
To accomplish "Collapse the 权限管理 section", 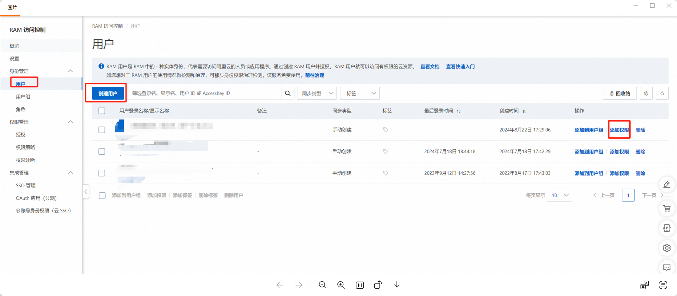I will point(71,122).
